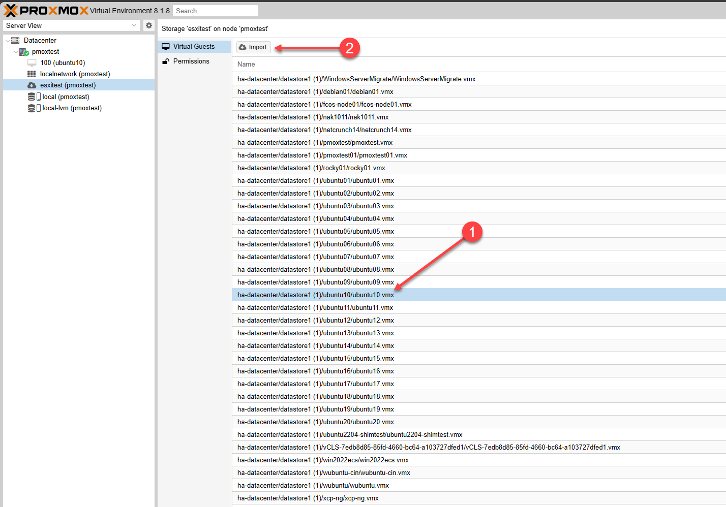The height and width of the screenshot is (507, 726).
Task: Select the ubuntu06.vmx row
Action: point(479,244)
